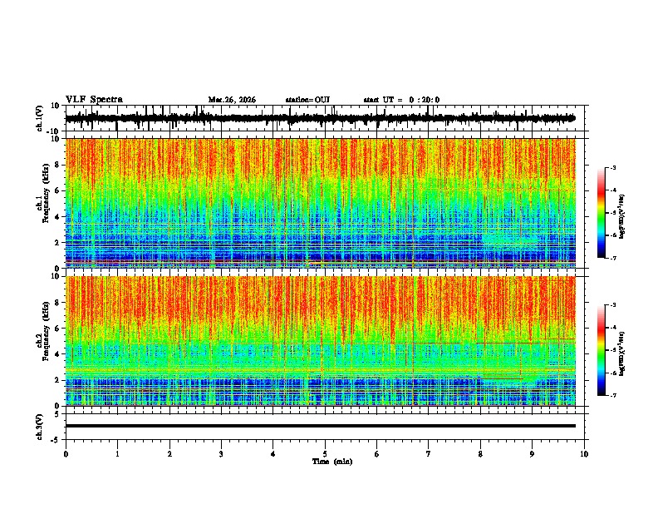The width and height of the screenshot is (658, 509).
Task: Click the "4" kHz tick on ch.1 spectrogram
Action: pyautogui.click(x=57, y=217)
